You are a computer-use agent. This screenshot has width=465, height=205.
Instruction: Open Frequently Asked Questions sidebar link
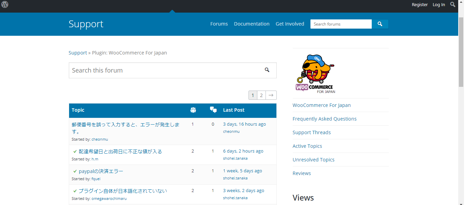(324, 119)
